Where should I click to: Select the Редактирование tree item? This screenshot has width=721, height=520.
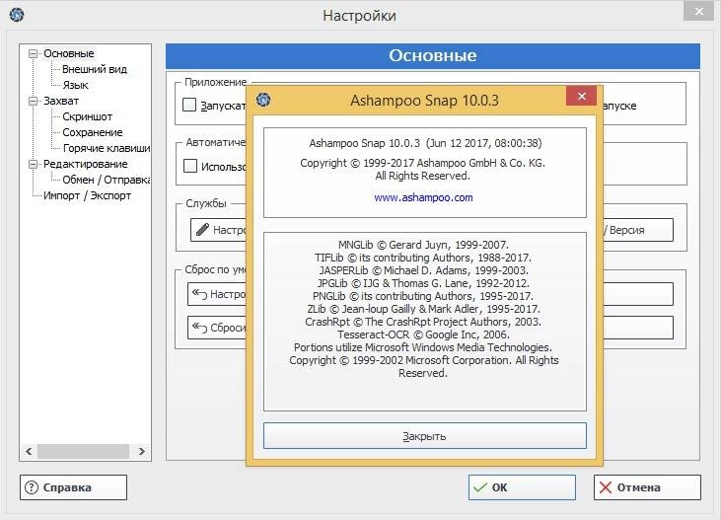click(85, 164)
